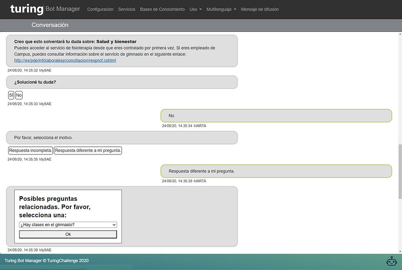Click timestamp '24/06/20, 14:35:34 MARTA'
The image size is (402, 270).
tap(184, 126)
